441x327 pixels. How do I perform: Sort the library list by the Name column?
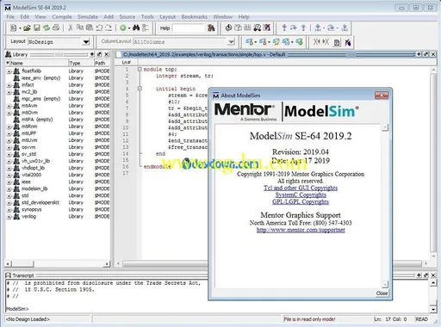coord(37,63)
